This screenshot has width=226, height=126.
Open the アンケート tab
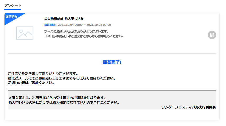coord(13,6)
